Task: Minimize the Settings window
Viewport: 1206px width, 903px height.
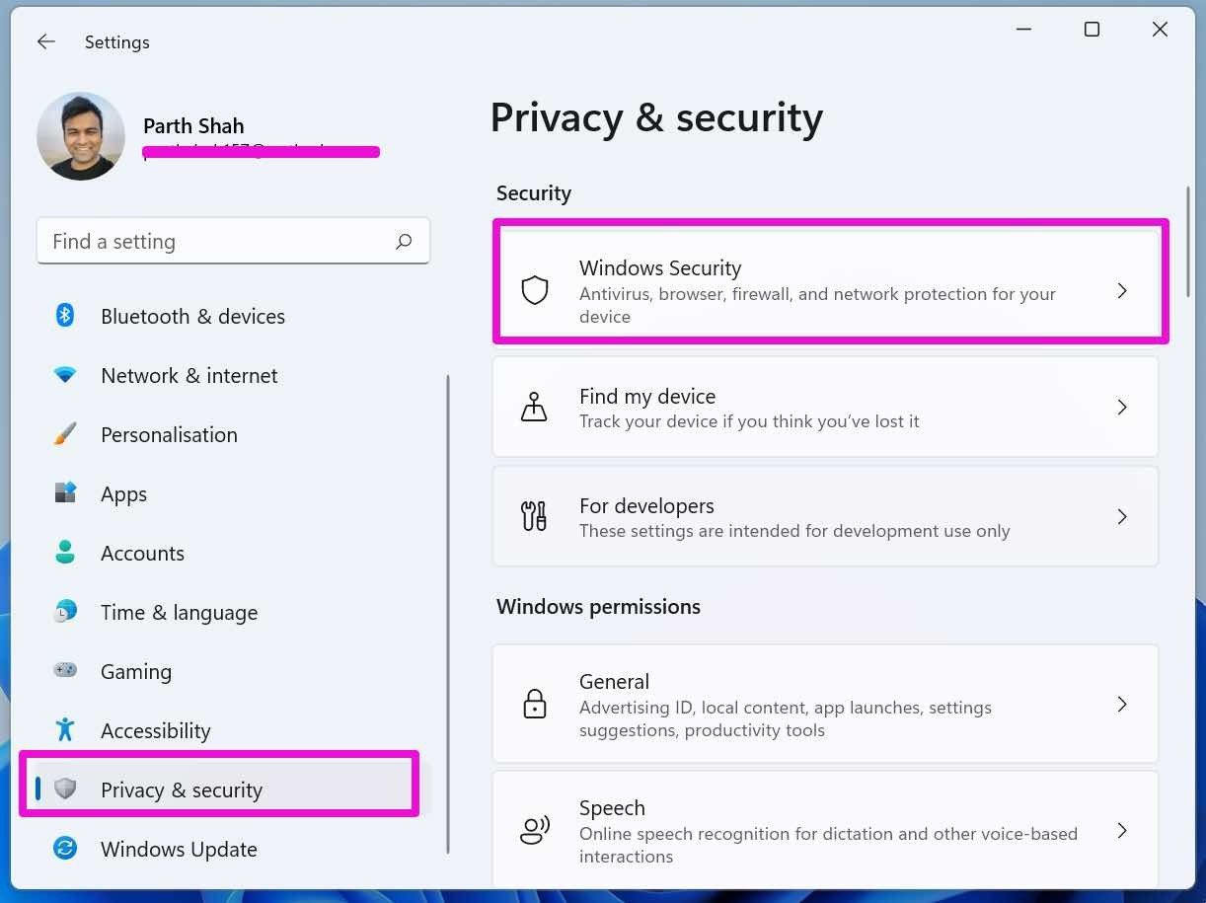Action: [x=1023, y=30]
